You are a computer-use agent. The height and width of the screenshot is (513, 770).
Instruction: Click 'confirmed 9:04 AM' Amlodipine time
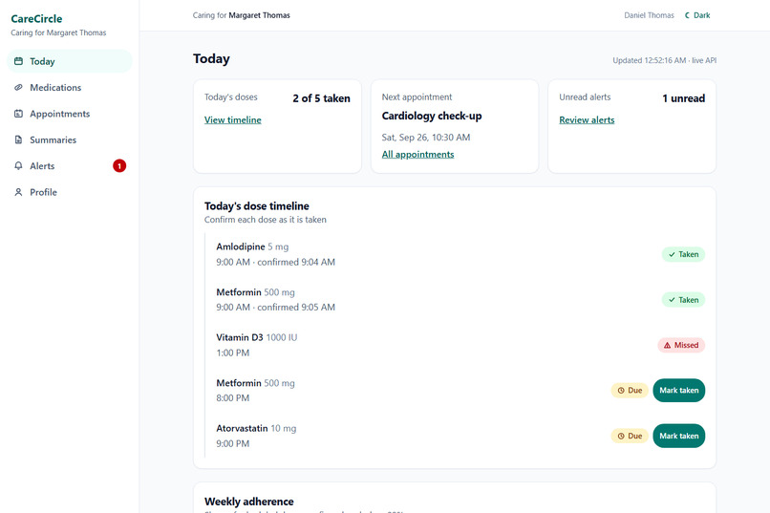point(296,262)
